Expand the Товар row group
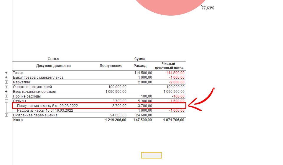The height and width of the screenshot is (165, 283). tap(6, 73)
